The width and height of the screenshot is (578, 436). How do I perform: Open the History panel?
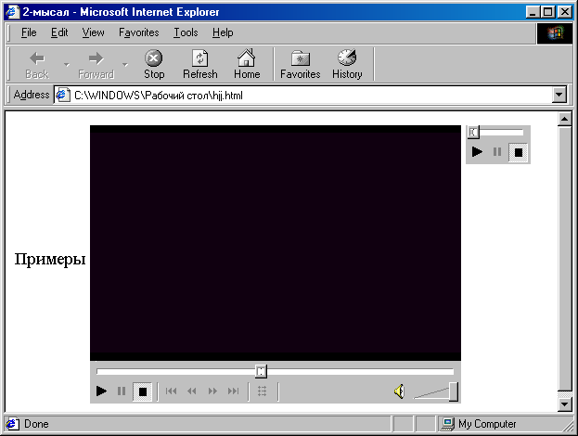point(347,65)
